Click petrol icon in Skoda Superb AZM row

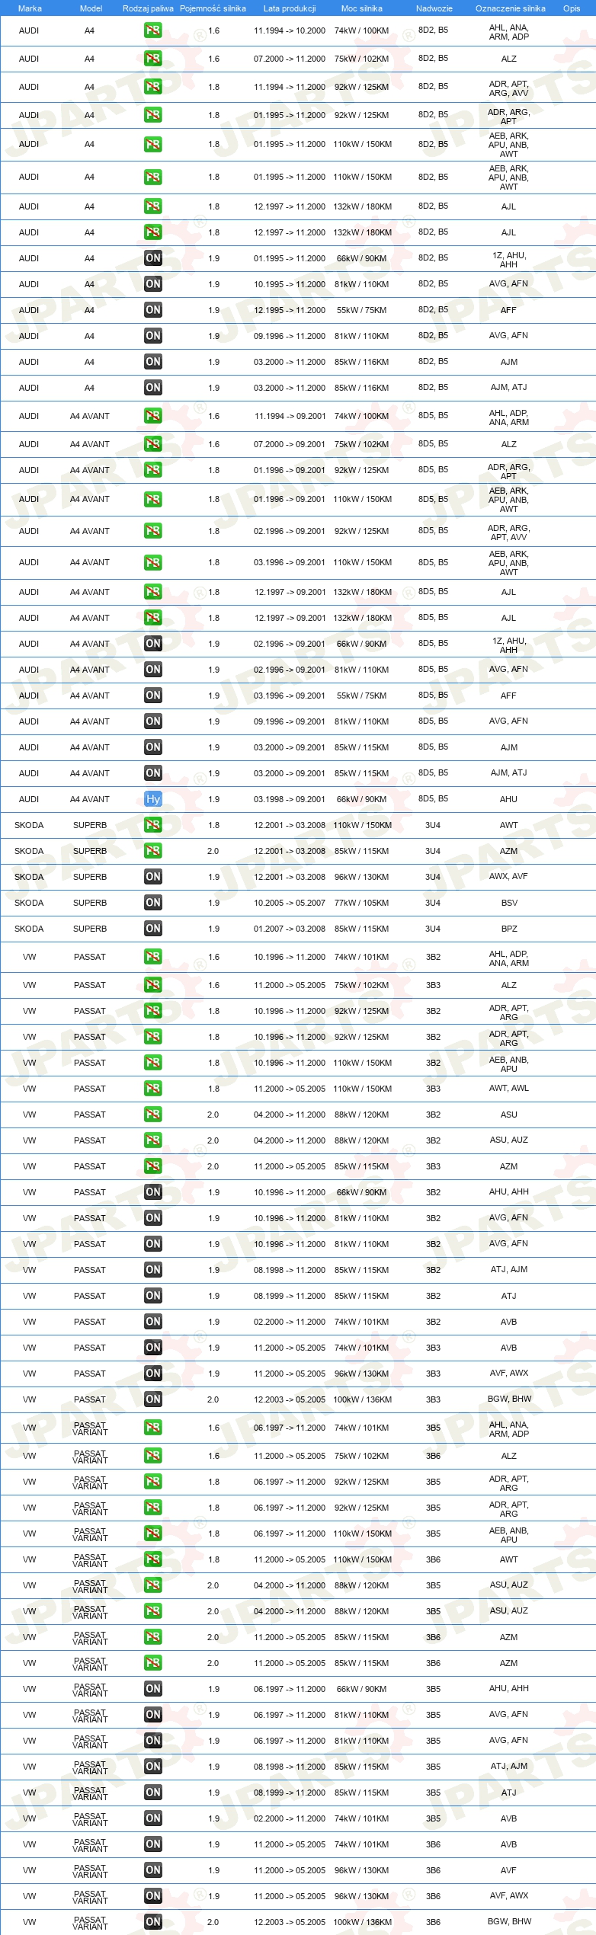153,851
